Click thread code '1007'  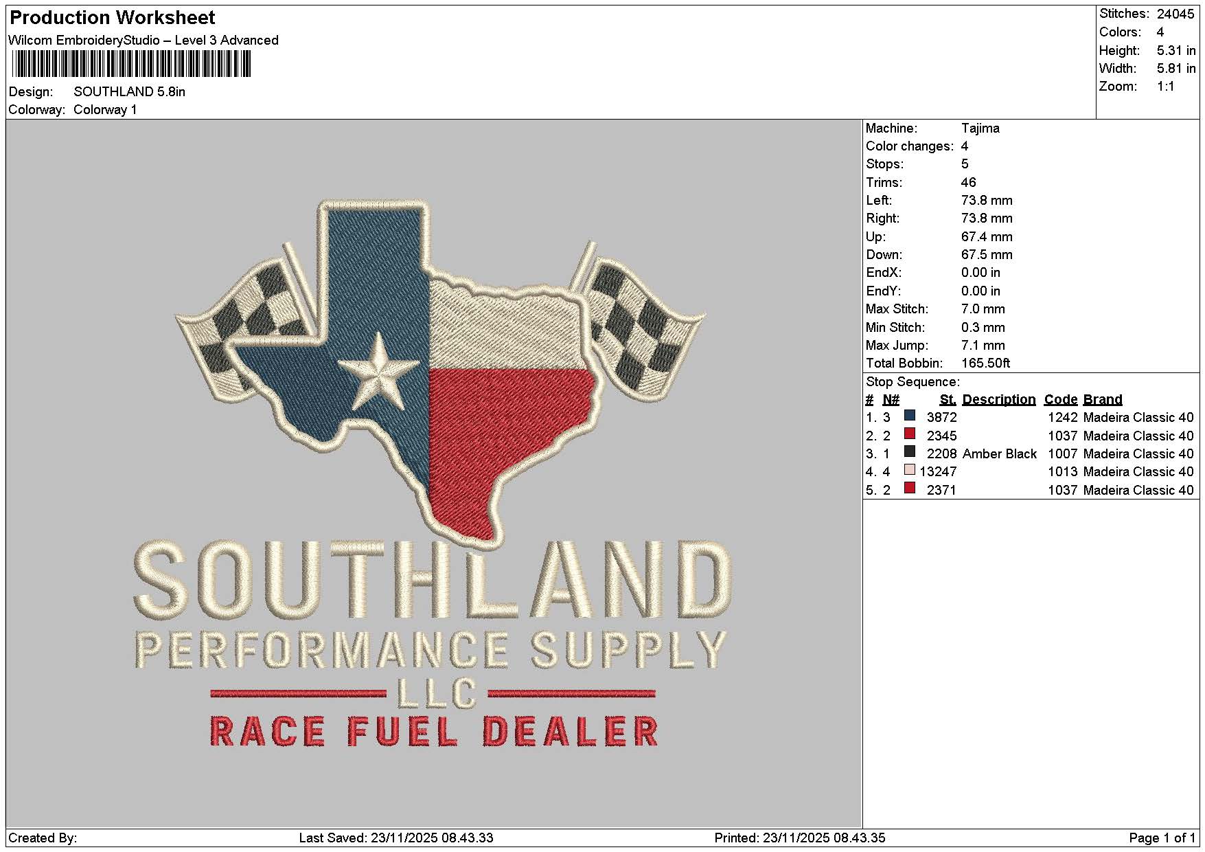coord(1063,454)
